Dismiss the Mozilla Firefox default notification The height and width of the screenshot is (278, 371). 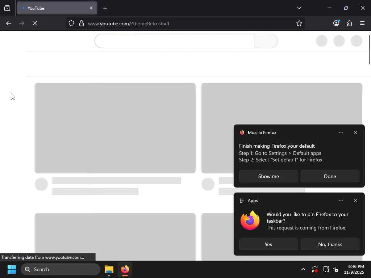(355, 132)
